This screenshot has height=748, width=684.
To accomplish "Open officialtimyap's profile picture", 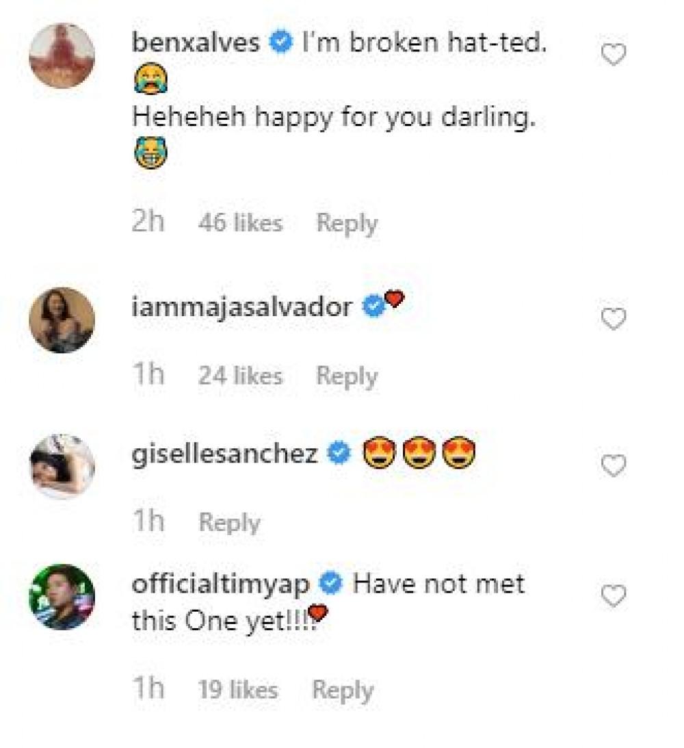I will click(x=62, y=597).
